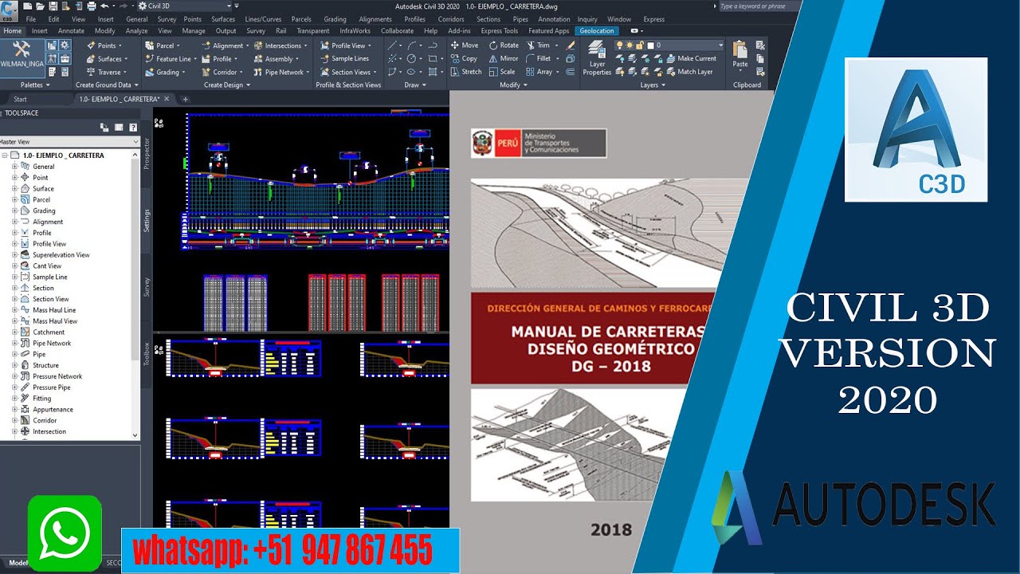Collapse the 1.0- EJEMPLO _ CARRETERA root node

coord(5,155)
